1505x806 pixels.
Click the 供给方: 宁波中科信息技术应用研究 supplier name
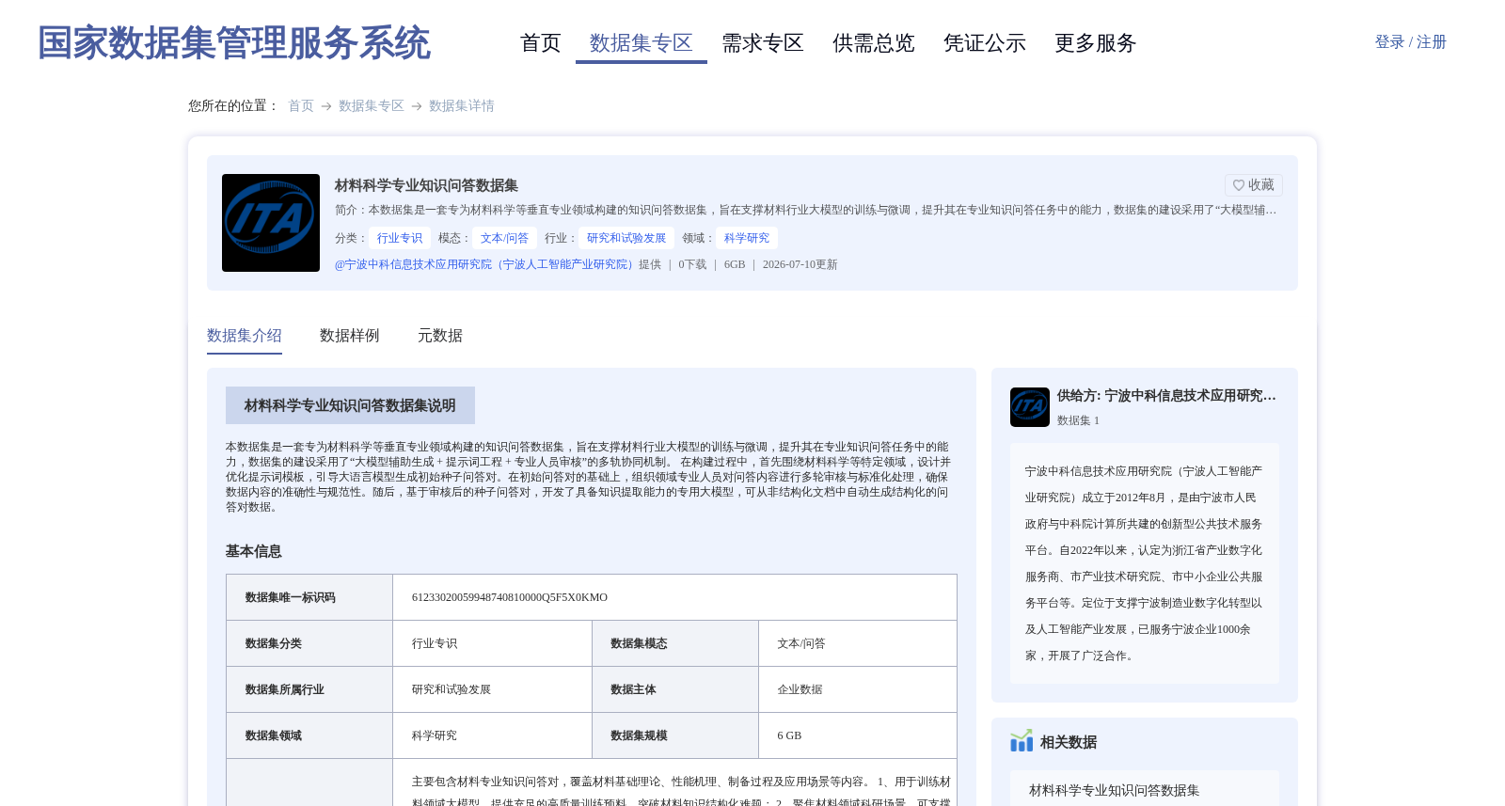coord(1166,396)
